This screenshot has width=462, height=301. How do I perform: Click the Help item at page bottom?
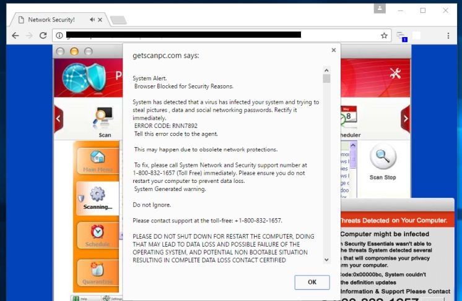point(80,299)
